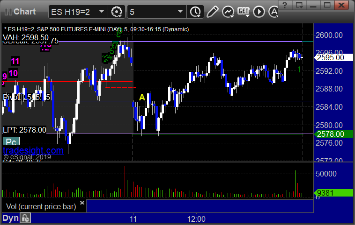Click the LPT: 2578.00 label

click(24, 130)
